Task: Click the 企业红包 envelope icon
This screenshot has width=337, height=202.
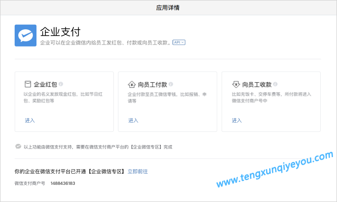Action: 28,84
